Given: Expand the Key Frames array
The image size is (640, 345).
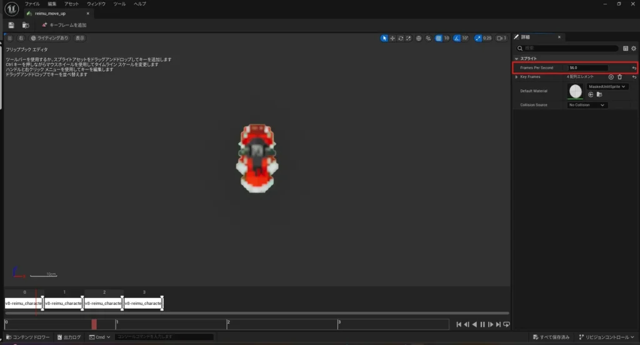Looking at the screenshot, I should point(517,77).
